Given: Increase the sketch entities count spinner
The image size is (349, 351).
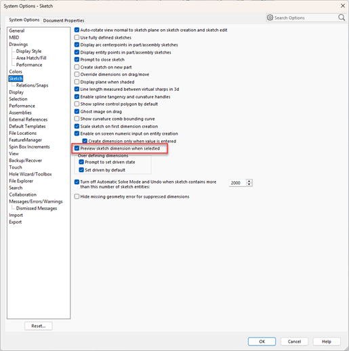Looking at the screenshot, I should (x=249, y=181).
